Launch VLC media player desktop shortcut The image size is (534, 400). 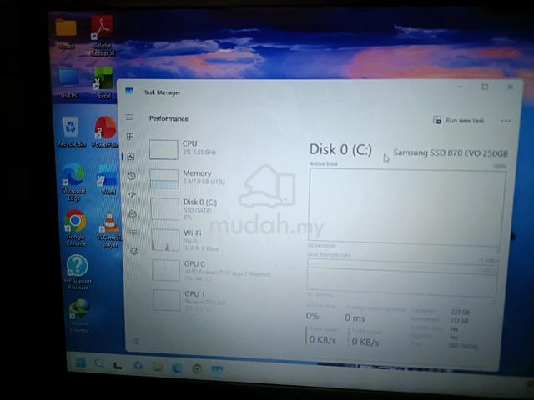click(x=109, y=230)
